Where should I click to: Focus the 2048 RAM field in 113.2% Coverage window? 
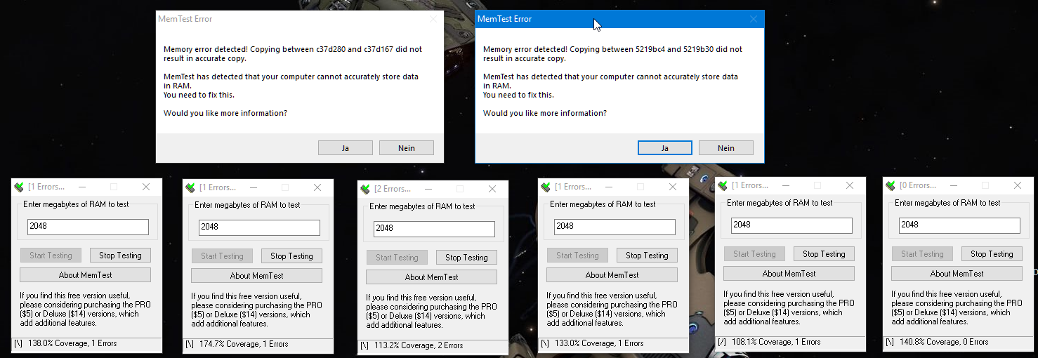click(434, 229)
